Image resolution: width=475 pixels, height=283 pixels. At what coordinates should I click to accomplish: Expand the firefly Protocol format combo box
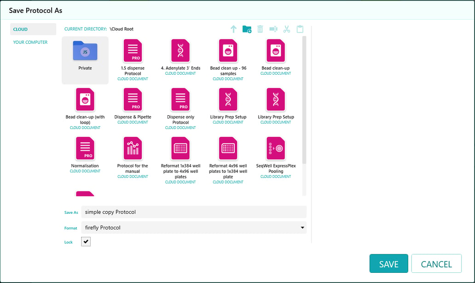click(x=194, y=228)
